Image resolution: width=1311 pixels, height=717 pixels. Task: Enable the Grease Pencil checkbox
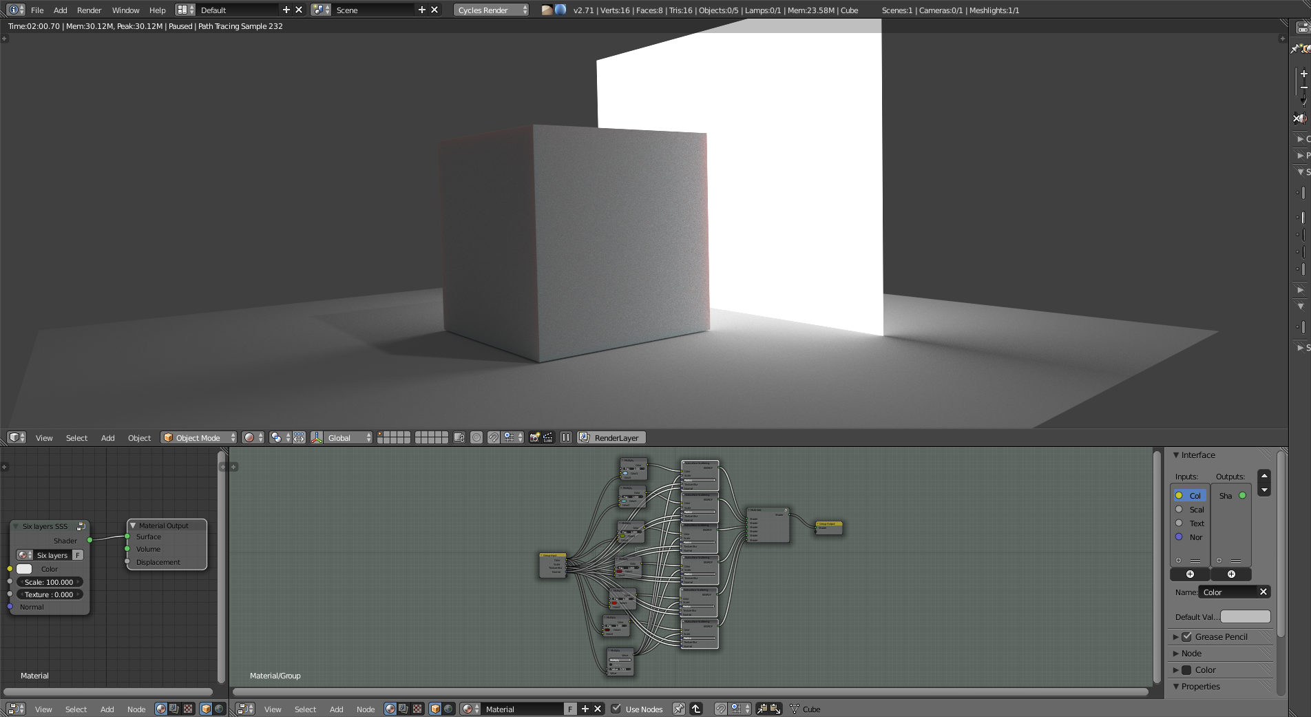pyautogui.click(x=1187, y=636)
